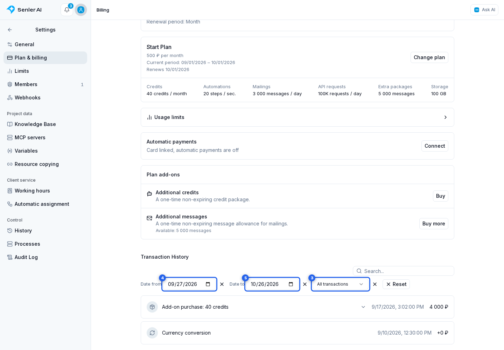Click Buy more for additional messages
Screen dimensions: 504x350
coord(434,224)
